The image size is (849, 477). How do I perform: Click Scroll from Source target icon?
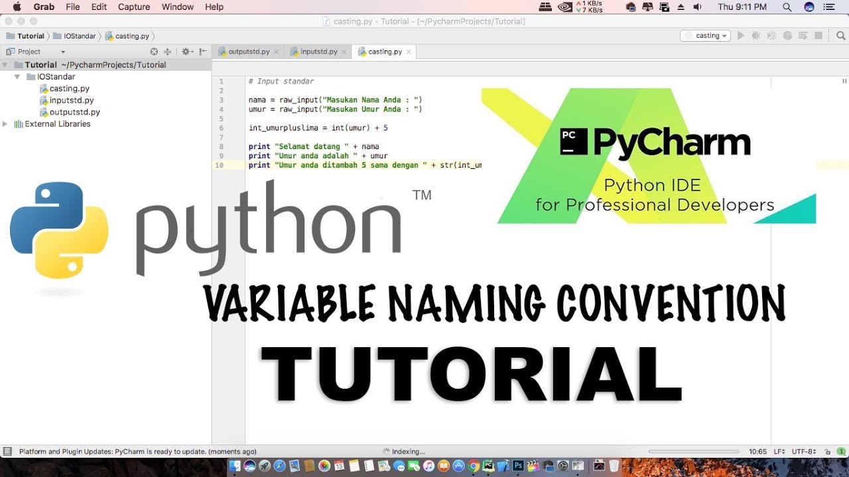[x=154, y=52]
